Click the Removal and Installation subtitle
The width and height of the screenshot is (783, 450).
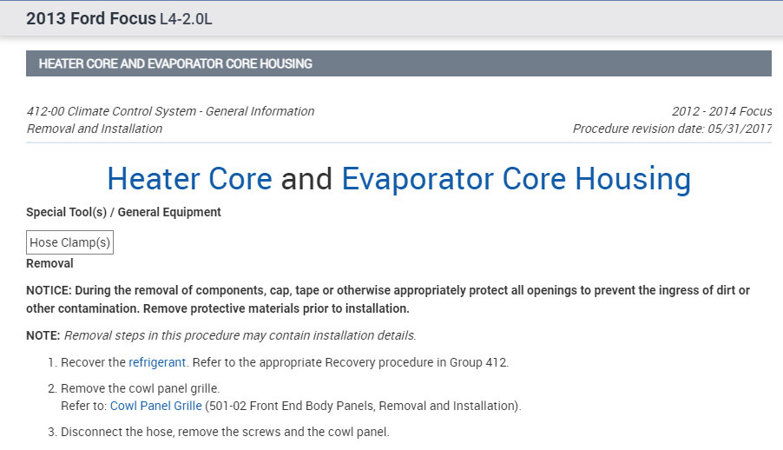pyautogui.click(x=95, y=129)
